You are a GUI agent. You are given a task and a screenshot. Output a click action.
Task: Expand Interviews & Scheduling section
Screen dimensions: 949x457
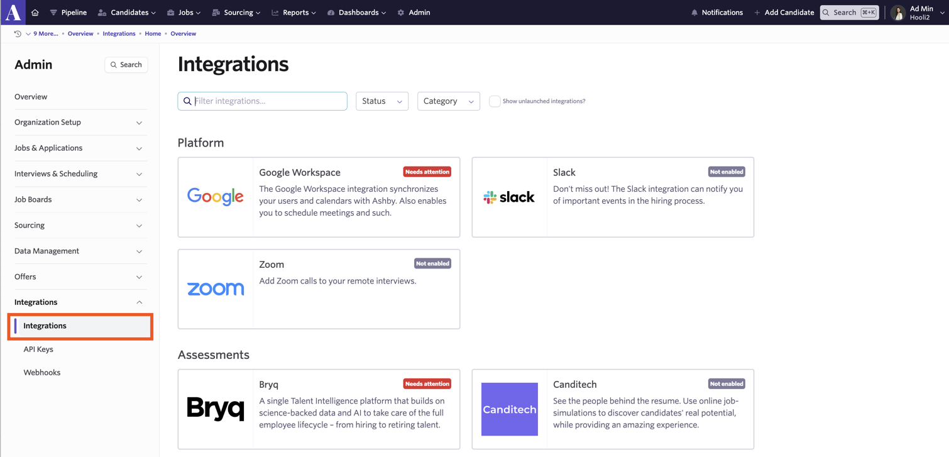coord(80,174)
